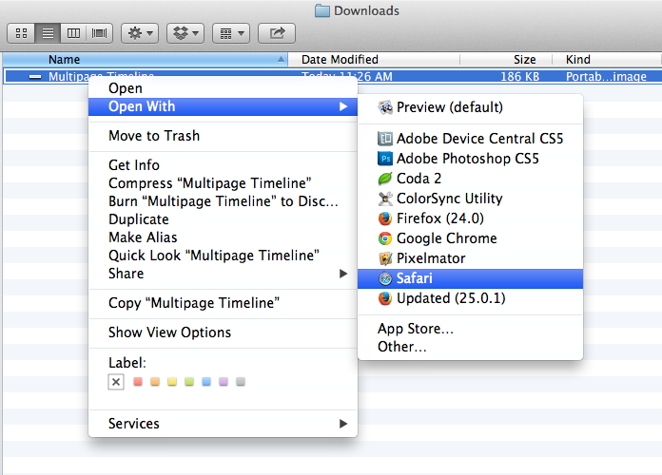Click the Updated (25.0.1) Firefox icon

[x=385, y=298]
